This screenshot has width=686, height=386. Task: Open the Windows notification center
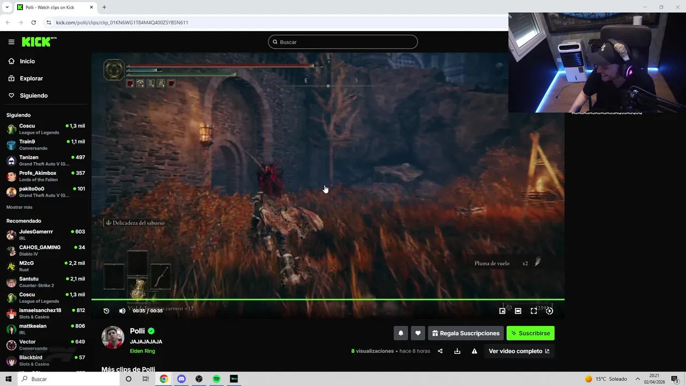675,379
